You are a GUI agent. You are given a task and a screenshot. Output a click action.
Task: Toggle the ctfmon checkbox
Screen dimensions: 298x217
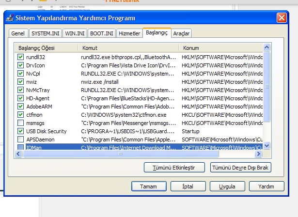20,115
